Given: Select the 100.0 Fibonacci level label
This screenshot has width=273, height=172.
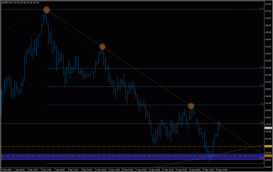Looking at the screenshot, I should click(x=261, y=8).
